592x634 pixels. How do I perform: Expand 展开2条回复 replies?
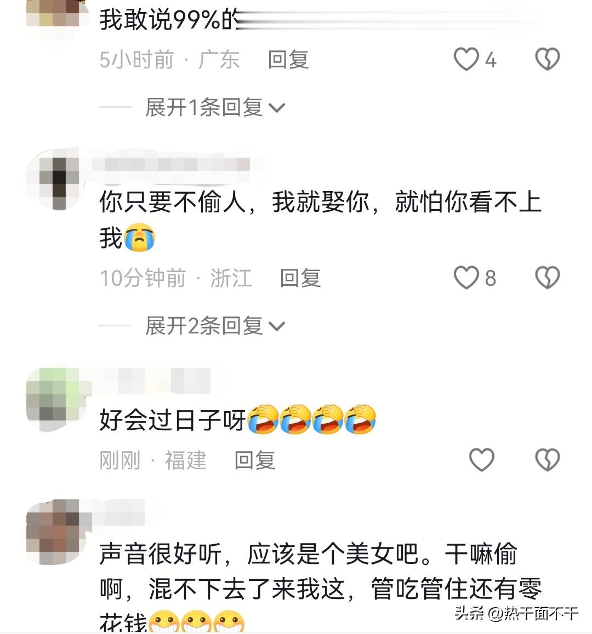[x=215, y=326]
